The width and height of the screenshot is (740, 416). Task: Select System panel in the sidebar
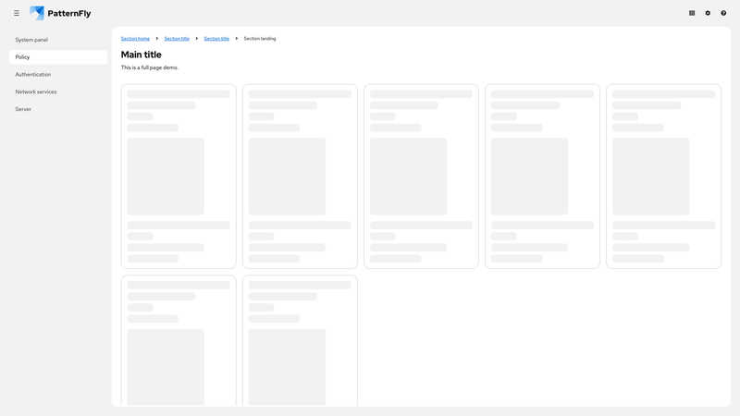click(x=31, y=40)
